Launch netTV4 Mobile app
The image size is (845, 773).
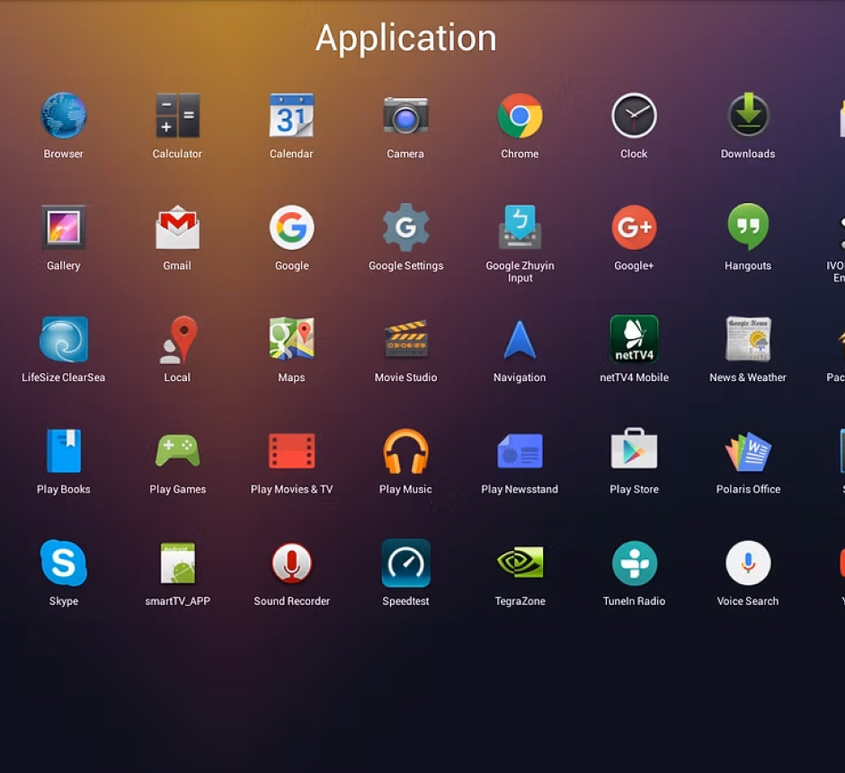(634, 340)
